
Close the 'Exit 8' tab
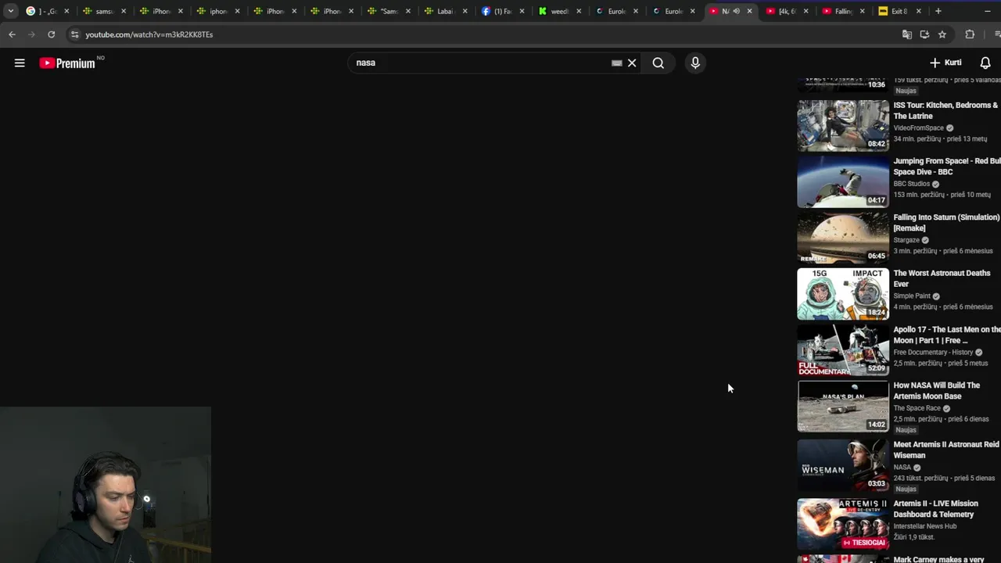[919, 11]
